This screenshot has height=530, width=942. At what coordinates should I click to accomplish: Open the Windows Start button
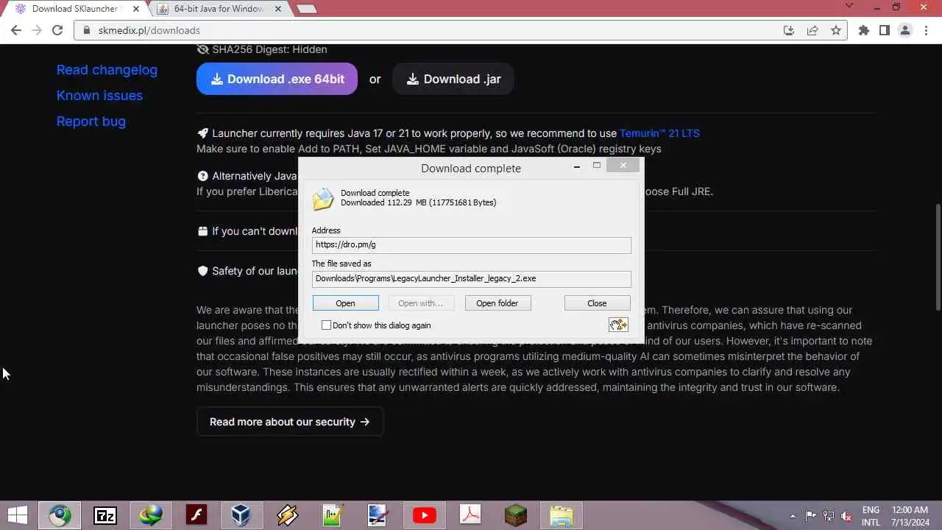[x=18, y=515]
